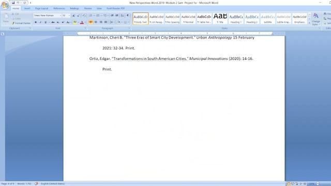Image resolution: width=331 pixels, height=186 pixels.
Task: Click the 'Print.' line under Ortiz citation
Action: [x=107, y=69]
